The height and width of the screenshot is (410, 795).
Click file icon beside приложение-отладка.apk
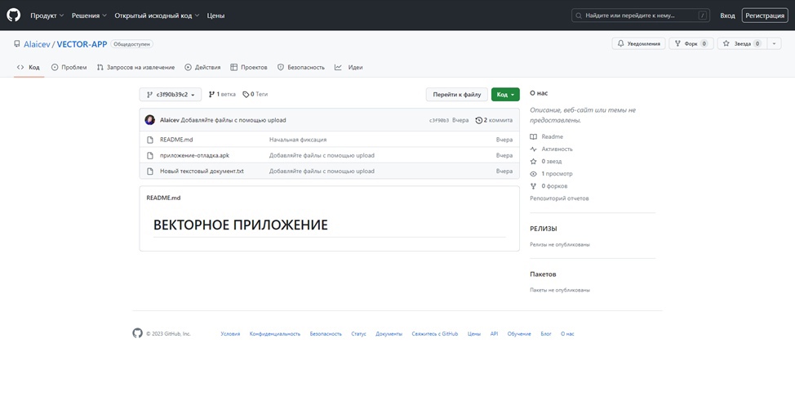click(x=149, y=155)
